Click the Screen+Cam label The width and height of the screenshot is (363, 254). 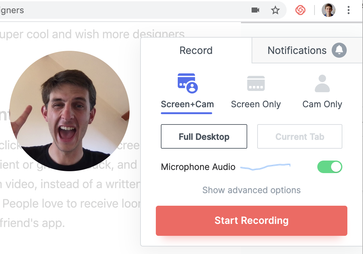pyautogui.click(x=187, y=104)
